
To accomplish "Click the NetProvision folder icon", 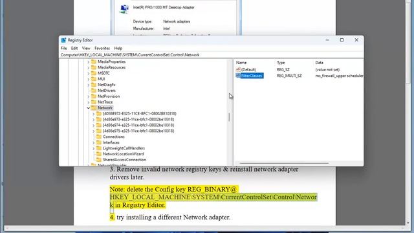I will 94,96.
